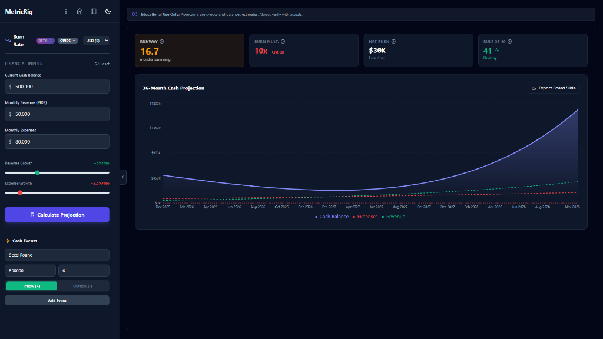Expand the GUIDE dropdown

point(67,40)
